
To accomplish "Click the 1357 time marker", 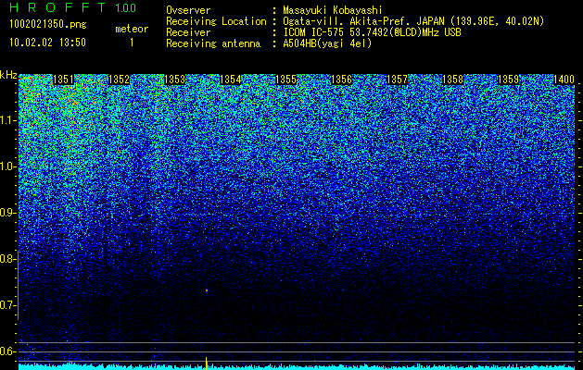I will (x=397, y=80).
